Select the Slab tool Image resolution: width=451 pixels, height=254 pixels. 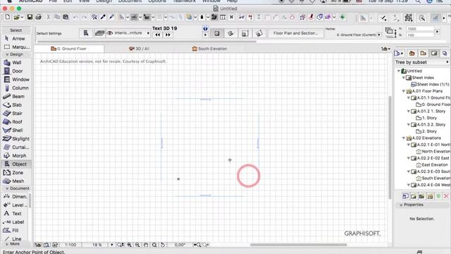coord(13,105)
